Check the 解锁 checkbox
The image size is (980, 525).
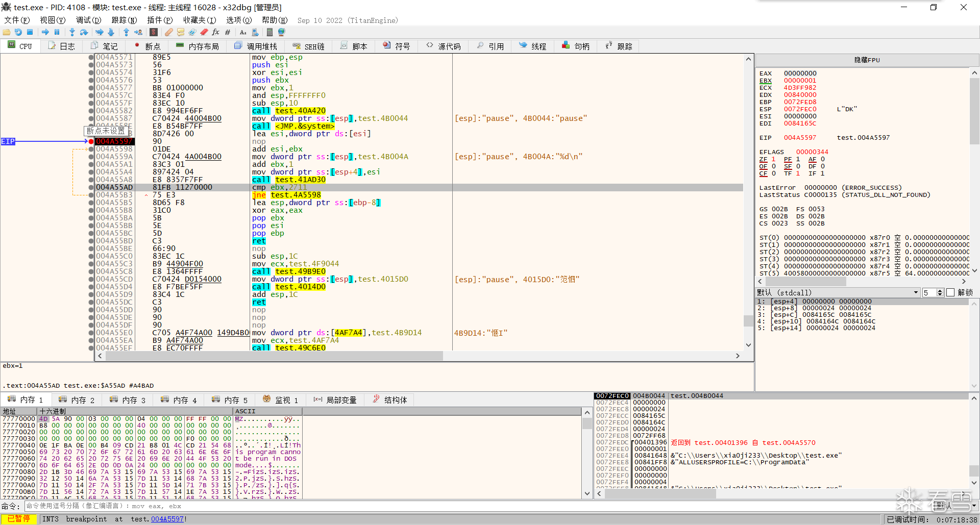950,292
